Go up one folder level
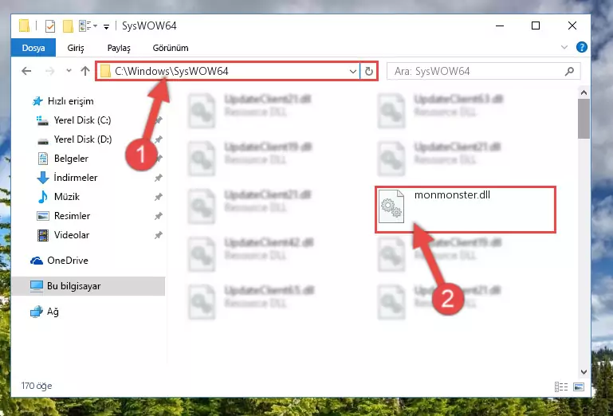 pos(85,71)
